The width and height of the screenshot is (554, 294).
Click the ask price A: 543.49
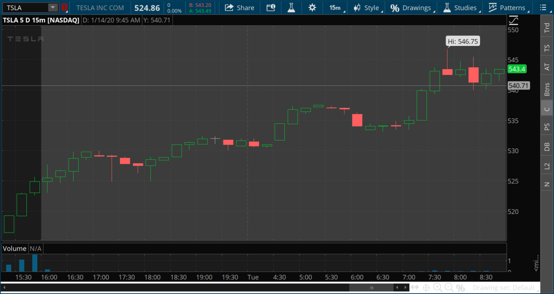(x=200, y=11)
